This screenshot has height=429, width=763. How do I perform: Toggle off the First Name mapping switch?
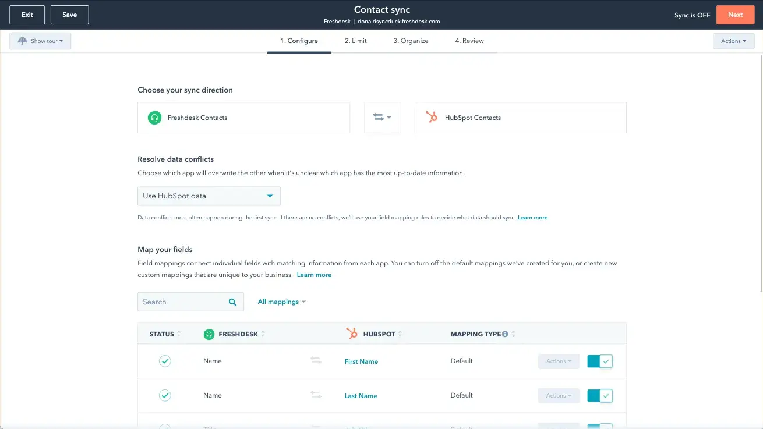(x=600, y=361)
